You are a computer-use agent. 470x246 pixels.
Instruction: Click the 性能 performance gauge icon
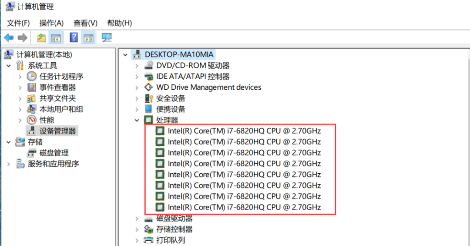coord(31,120)
